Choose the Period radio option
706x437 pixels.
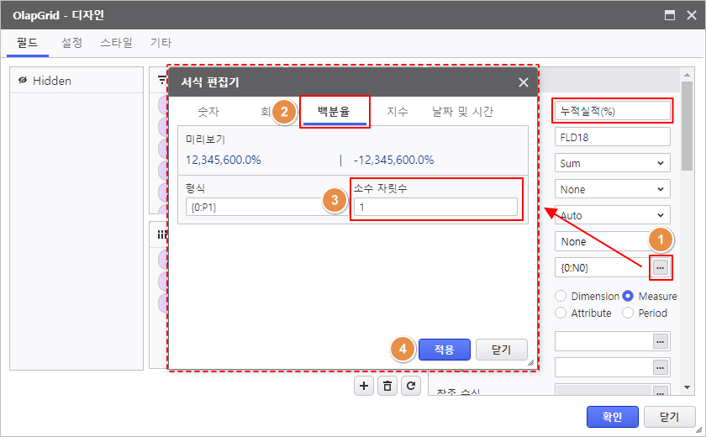(x=628, y=313)
